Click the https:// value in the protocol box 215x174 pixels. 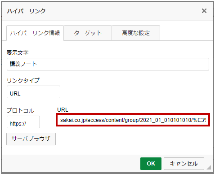[18, 124]
